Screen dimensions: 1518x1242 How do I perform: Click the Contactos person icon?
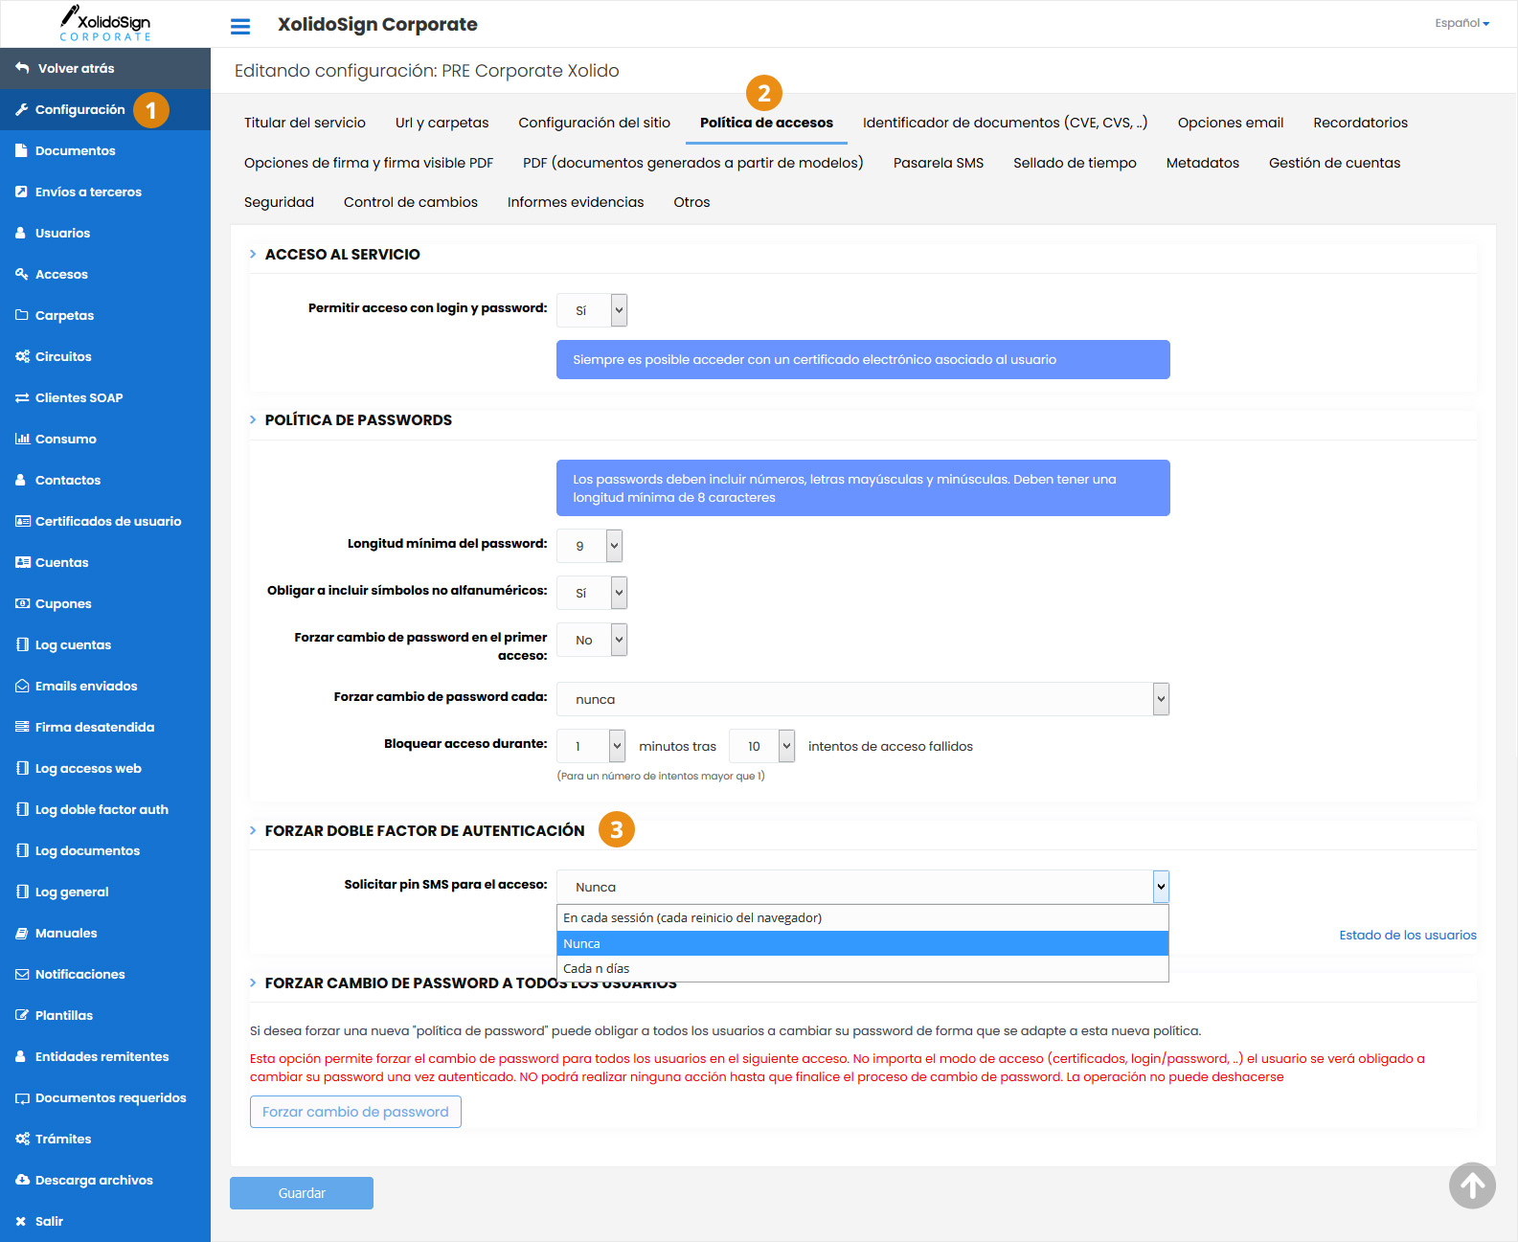[21, 480]
